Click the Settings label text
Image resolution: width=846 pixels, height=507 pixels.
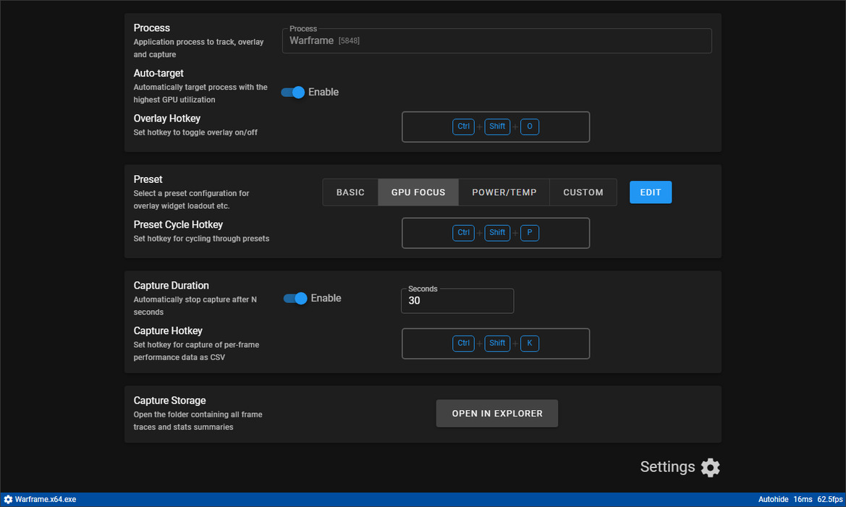pos(667,466)
